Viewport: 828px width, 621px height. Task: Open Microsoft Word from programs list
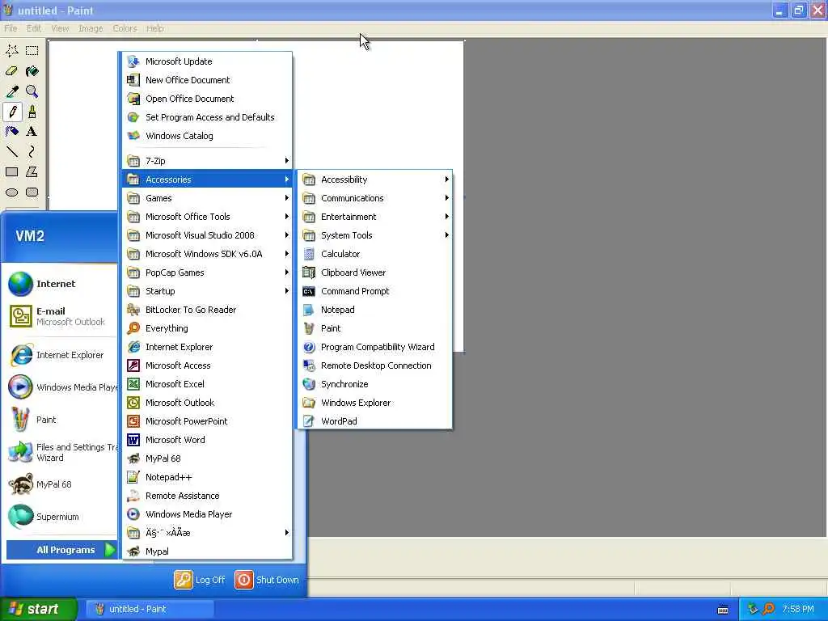207,440
